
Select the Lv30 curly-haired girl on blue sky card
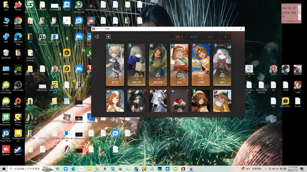click(201, 65)
